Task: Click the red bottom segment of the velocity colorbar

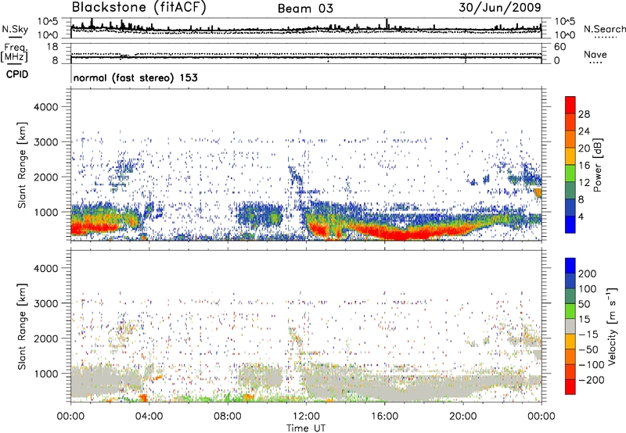Action: (570, 387)
